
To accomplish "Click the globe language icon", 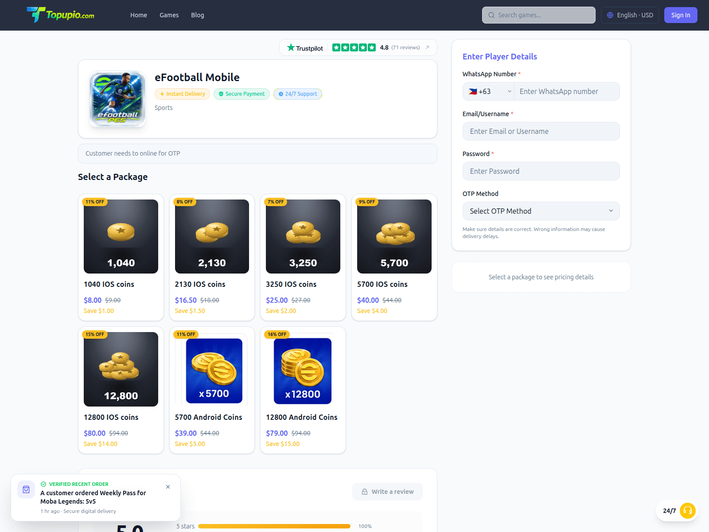I will 610,15.
